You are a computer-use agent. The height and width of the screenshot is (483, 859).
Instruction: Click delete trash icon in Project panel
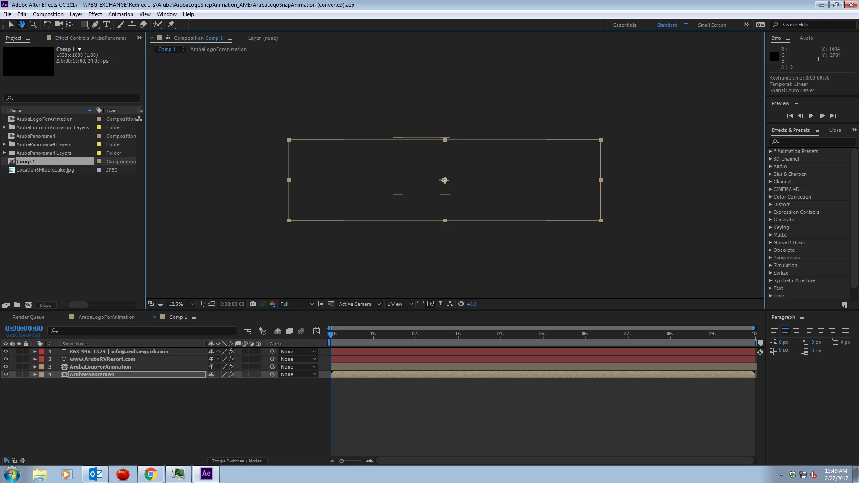(62, 305)
